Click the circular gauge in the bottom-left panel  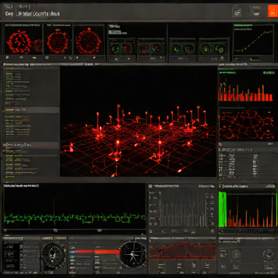click(x=54, y=255)
